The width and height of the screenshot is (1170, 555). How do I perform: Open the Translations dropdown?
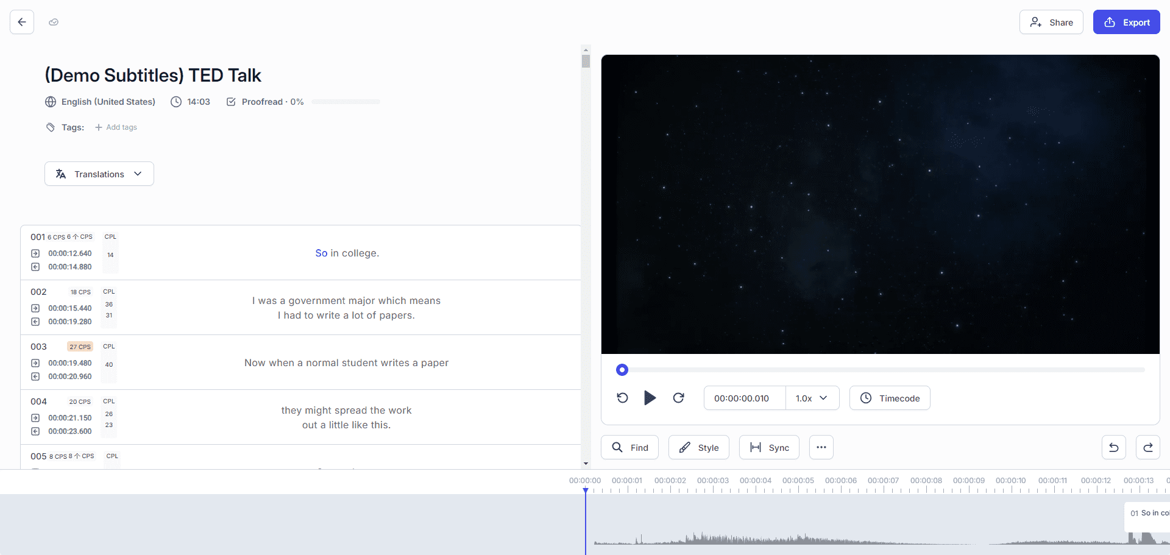pyautogui.click(x=99, y=174)
